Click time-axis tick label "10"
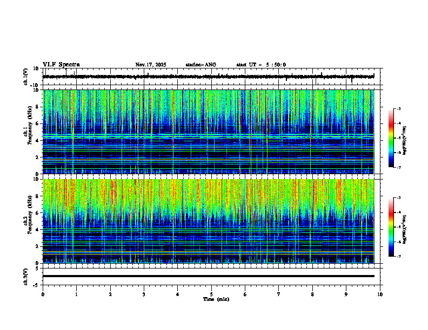The image size is (428, 330). [380, 294]
